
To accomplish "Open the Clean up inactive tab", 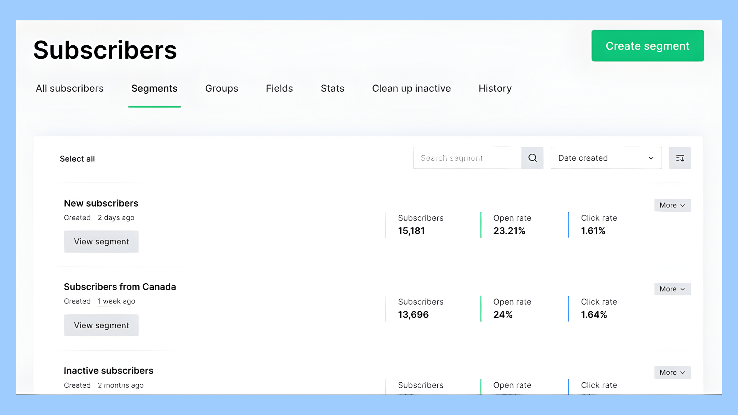I will point(411,88).
